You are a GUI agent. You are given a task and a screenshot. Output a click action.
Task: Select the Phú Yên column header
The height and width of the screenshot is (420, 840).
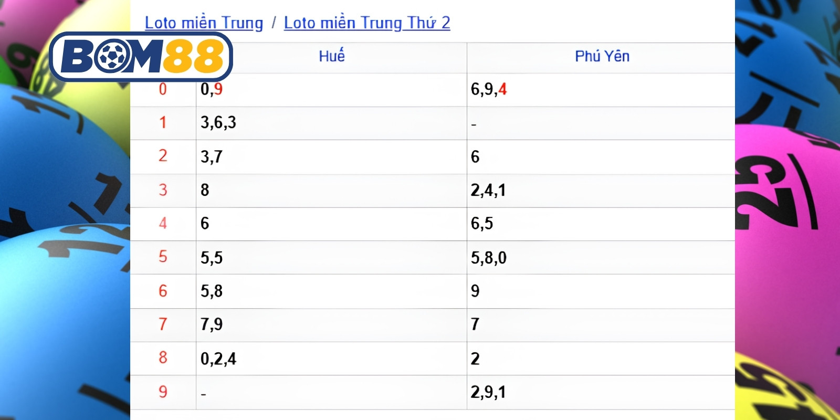[x=602, y=56]
